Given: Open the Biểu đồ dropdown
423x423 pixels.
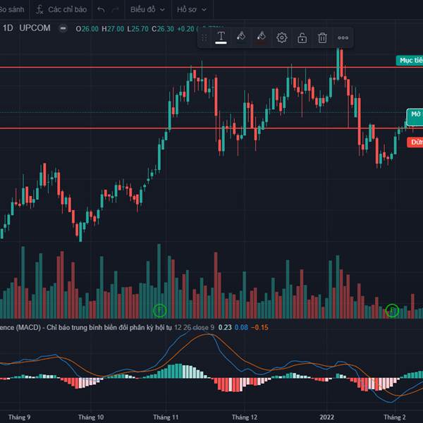Looking at the screenshot, I should point(147,10).
